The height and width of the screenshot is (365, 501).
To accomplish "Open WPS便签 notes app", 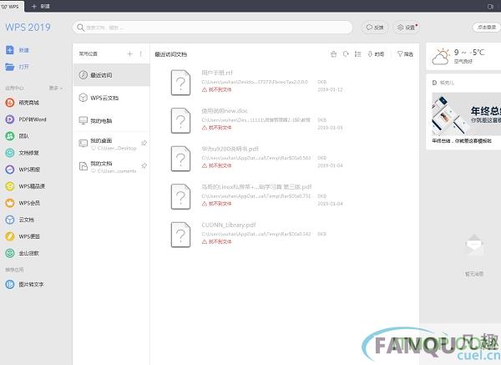I will 23,236.
